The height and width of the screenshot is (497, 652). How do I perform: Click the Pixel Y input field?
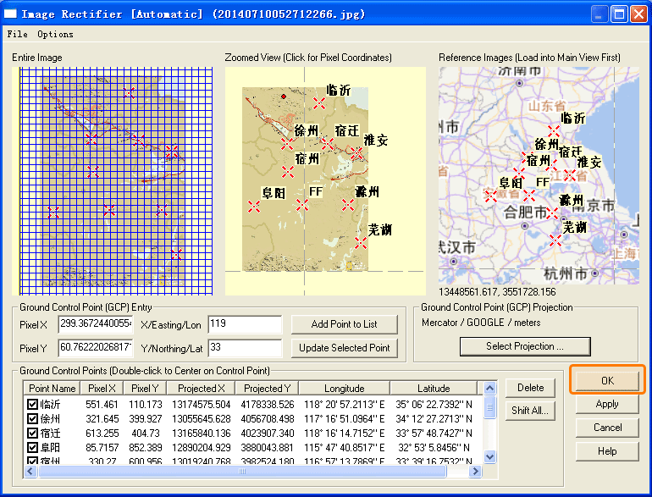point(96,348)
